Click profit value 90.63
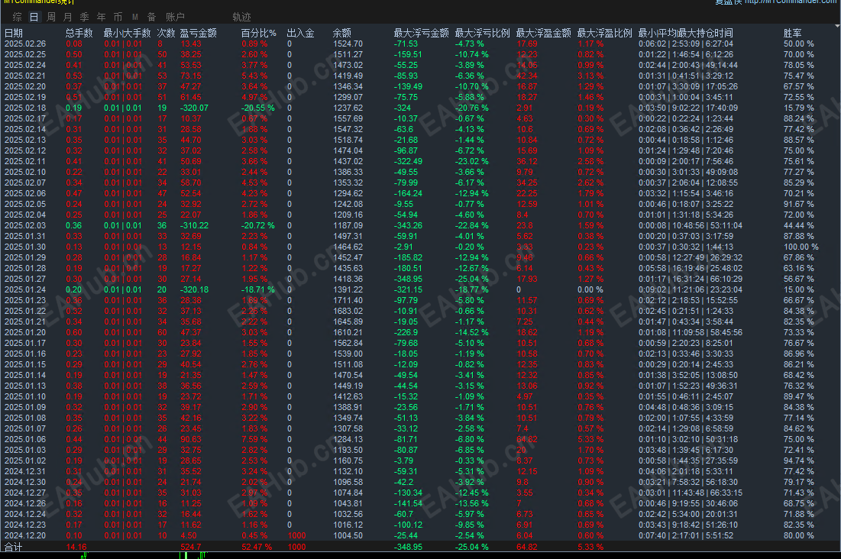 (x=191, y=439)
